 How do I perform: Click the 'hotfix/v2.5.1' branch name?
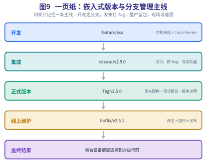(112, 120)
